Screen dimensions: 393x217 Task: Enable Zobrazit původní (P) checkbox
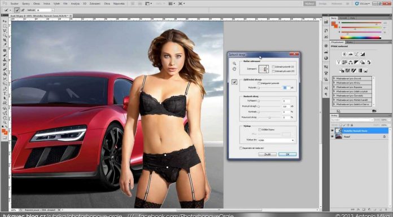(273, 72)
